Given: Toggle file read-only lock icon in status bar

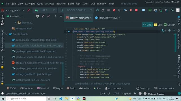Looking at the screenshot, I should pos(135,93).
